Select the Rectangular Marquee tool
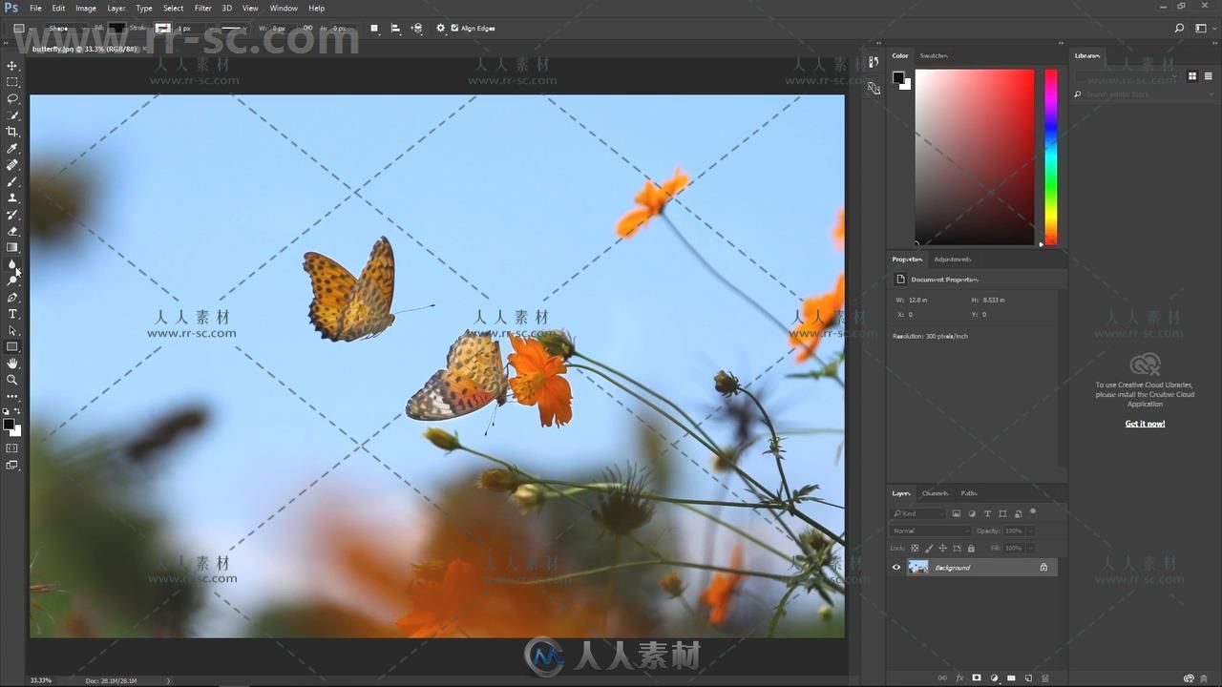 [12, 82]
